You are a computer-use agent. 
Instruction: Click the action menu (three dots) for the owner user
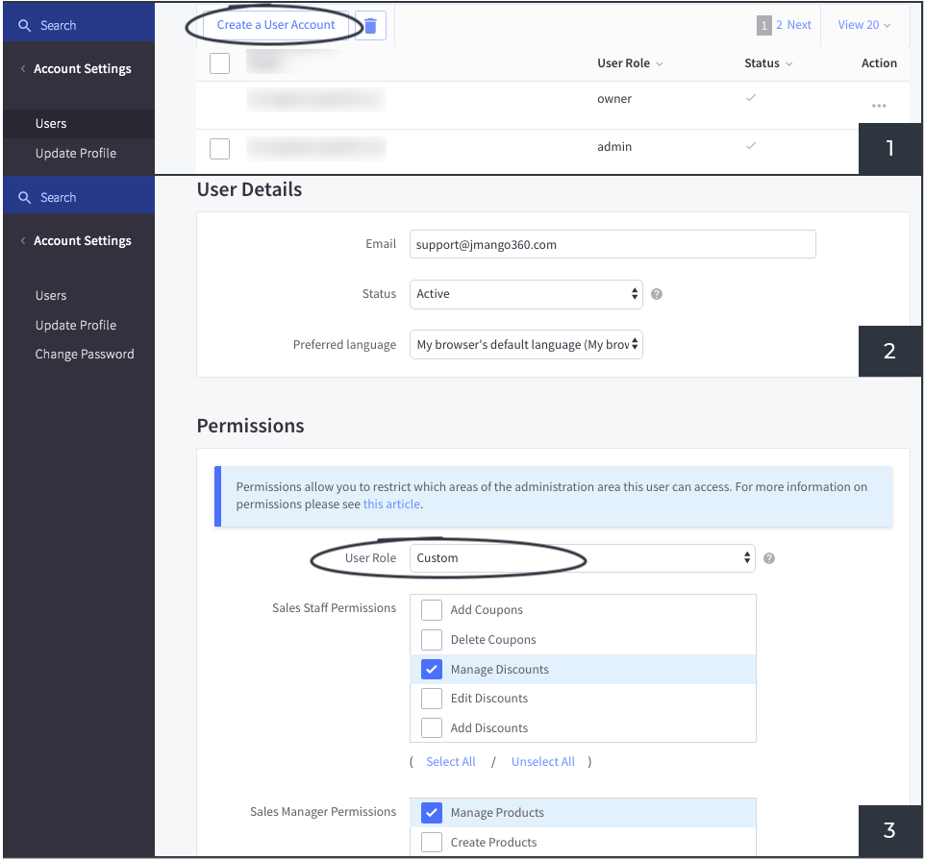point(878,106)
